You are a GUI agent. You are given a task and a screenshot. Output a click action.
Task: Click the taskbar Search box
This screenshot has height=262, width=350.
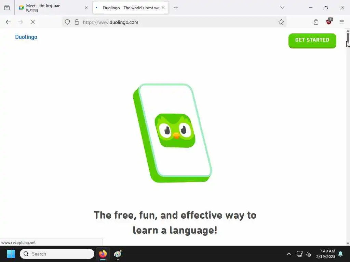pos(57,254)
